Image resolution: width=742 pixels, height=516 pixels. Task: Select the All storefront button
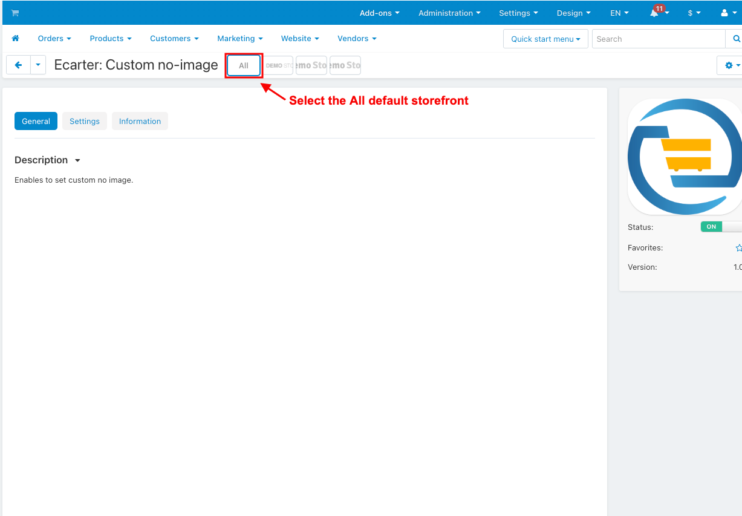[x=244, y=65]
